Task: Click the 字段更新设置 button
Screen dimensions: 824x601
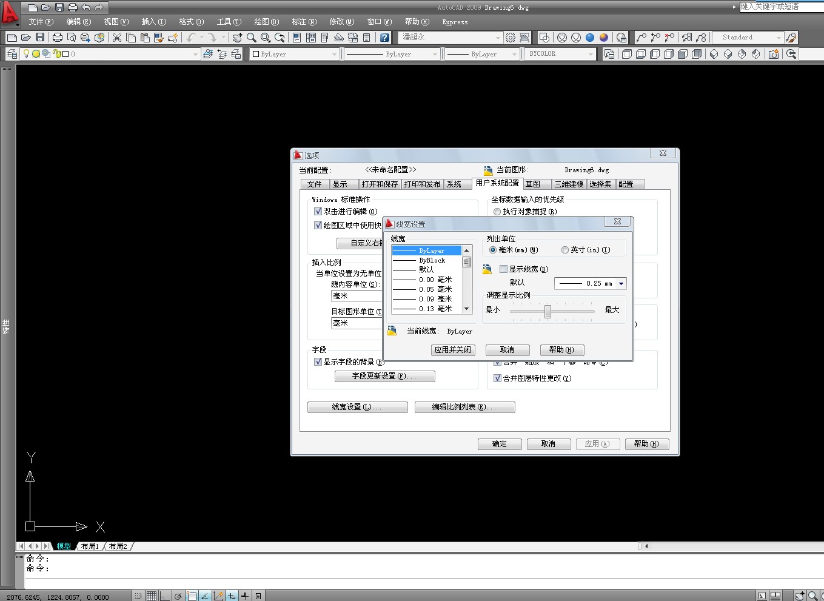Action: (x=385, y=376)
